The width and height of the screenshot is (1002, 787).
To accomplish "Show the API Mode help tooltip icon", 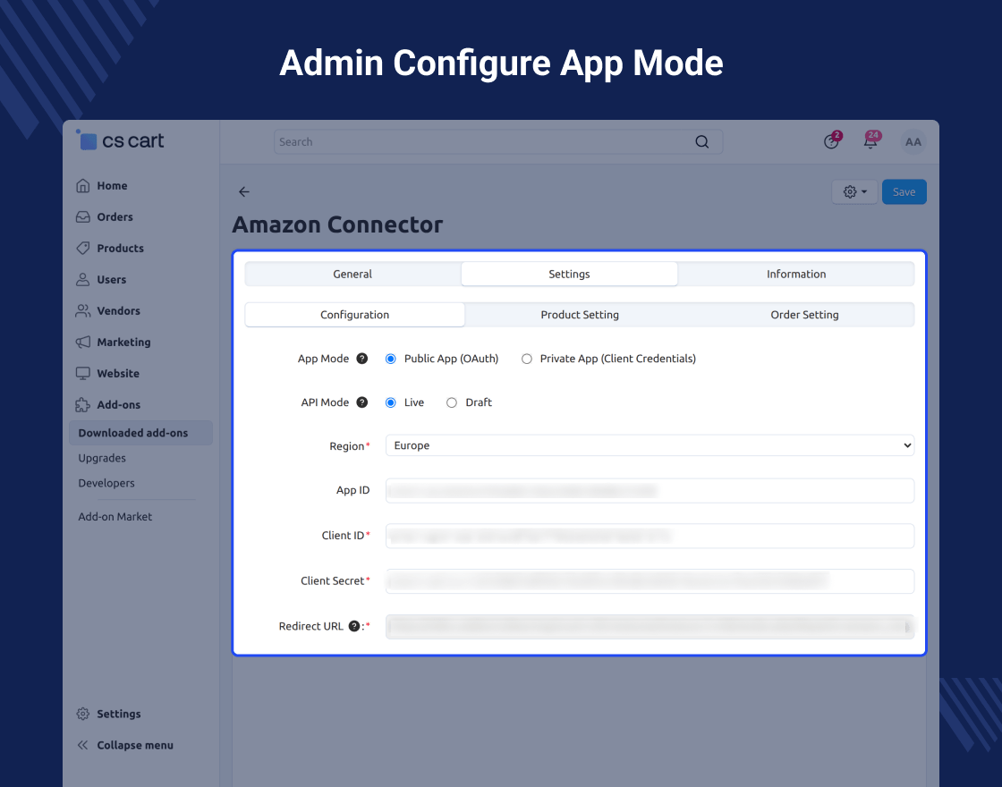I will click(x=361, y=402).
